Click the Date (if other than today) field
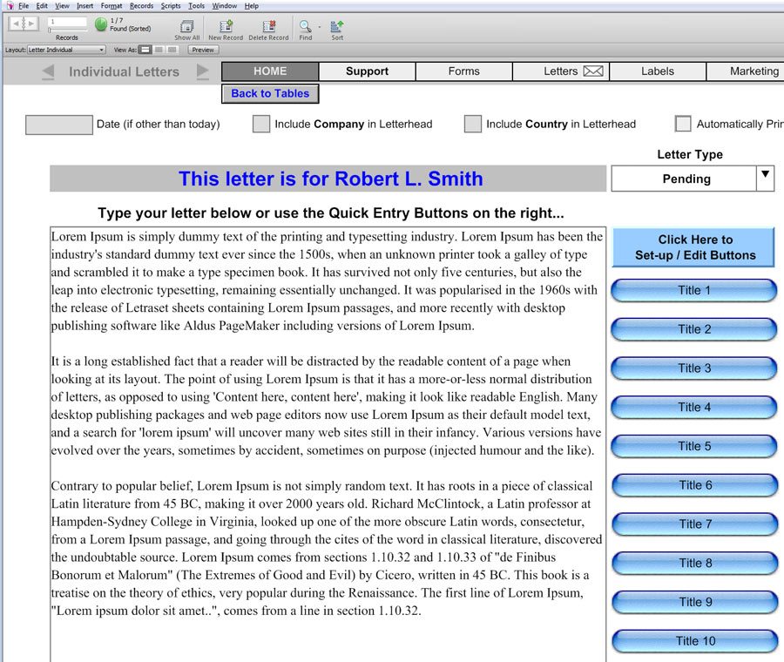 tap(59, 125)
